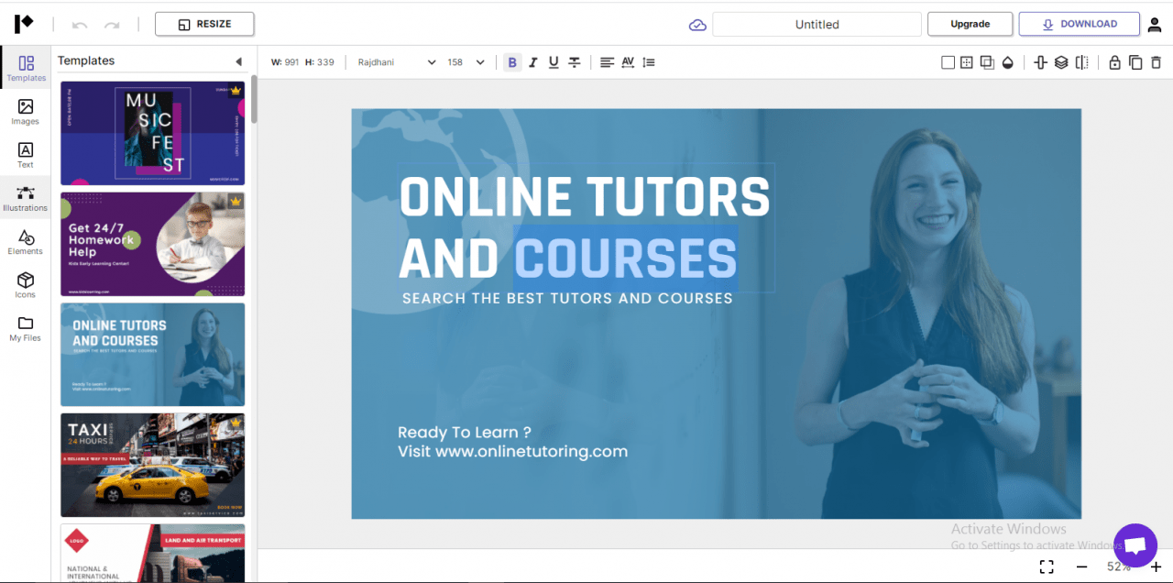Click the fullscreen fit icon
Screen dimensions: 1173x583
[x=1047, y=567]
